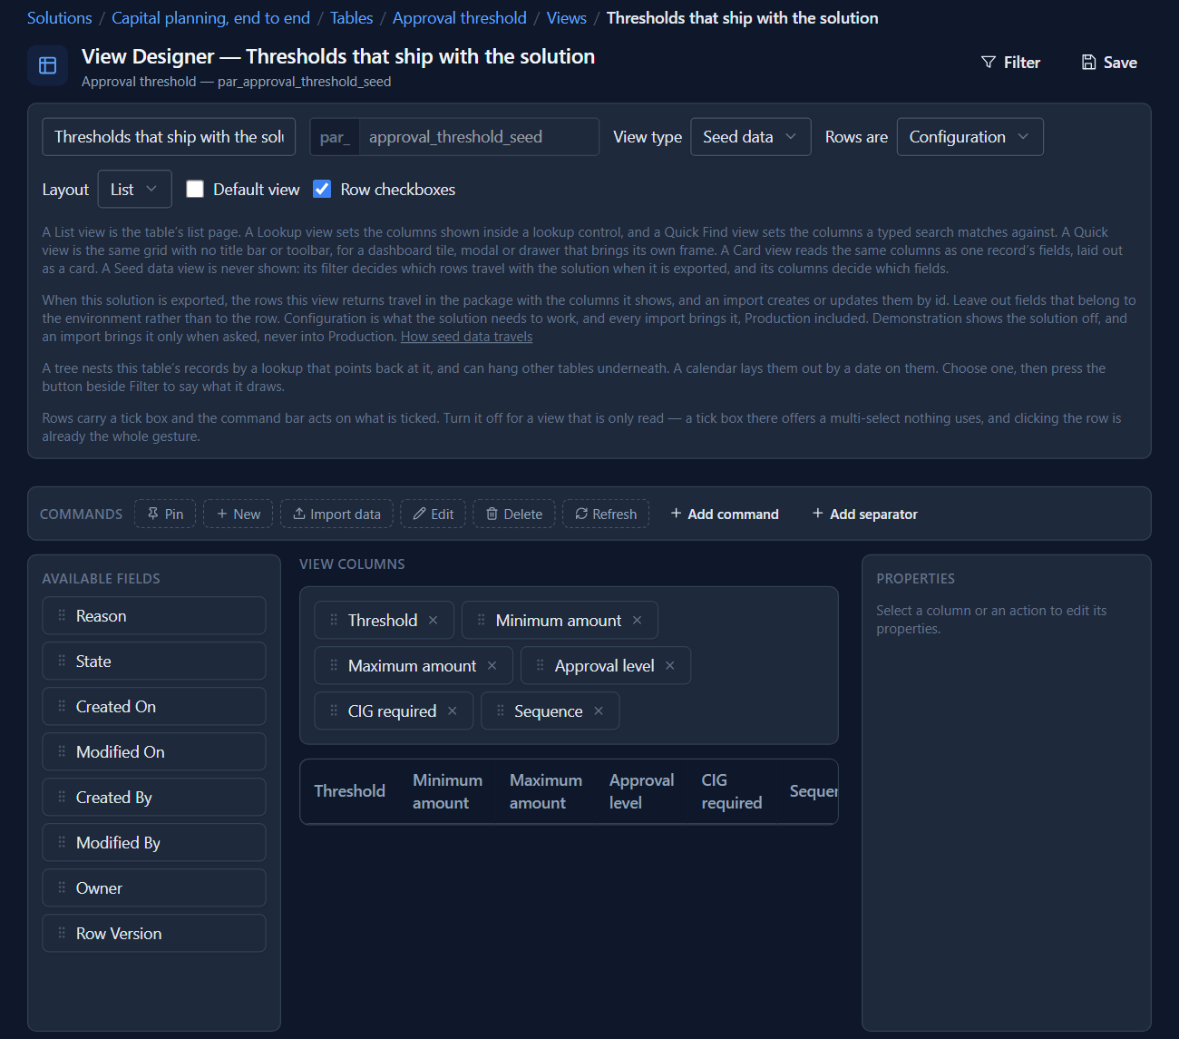
Task: Remove the Sequence column chip
Action: point(599,711)
